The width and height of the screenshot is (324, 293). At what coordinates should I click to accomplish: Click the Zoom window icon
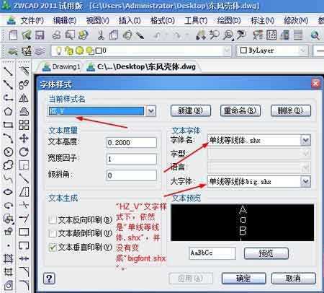click(228, 35)
